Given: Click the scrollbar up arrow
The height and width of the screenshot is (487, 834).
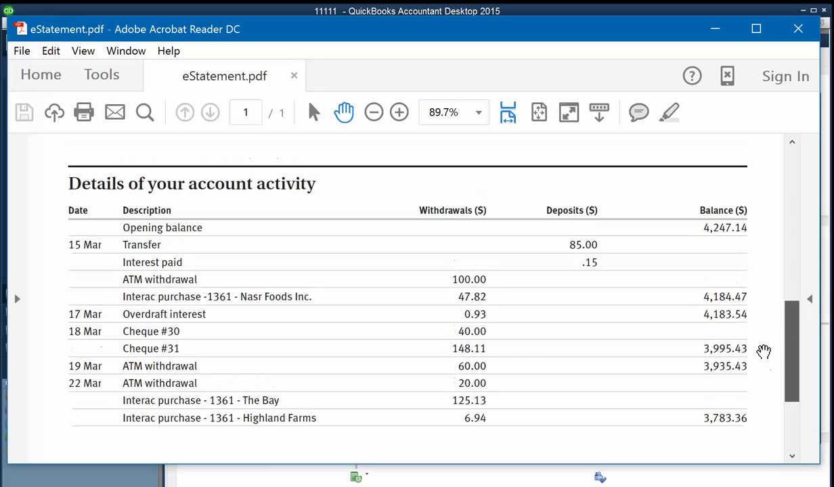Looking at the screenshot, I should 792,142.
